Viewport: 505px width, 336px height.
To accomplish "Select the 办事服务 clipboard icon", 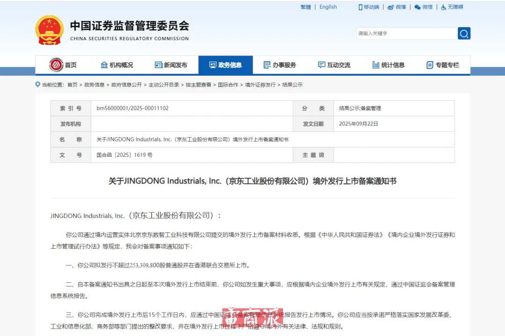I will (267, 65).
